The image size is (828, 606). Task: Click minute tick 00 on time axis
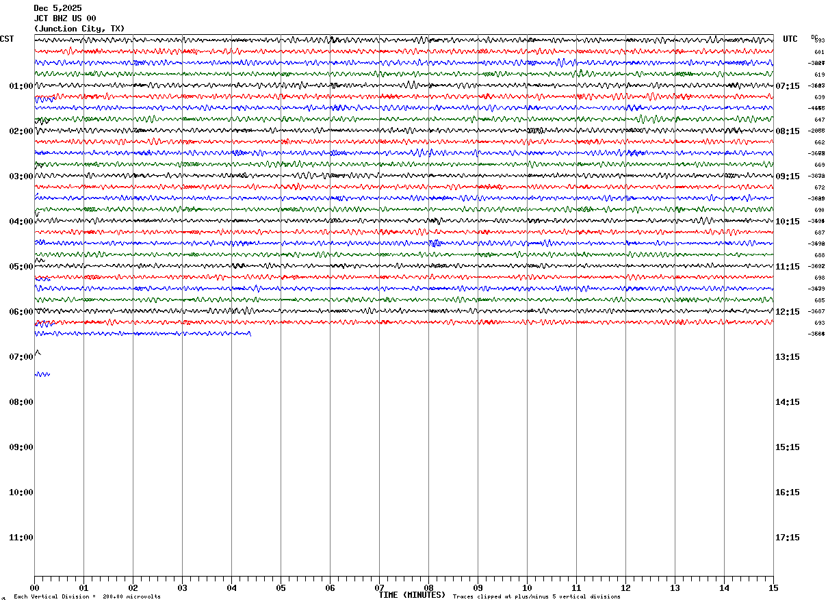[x=34, y=588]
